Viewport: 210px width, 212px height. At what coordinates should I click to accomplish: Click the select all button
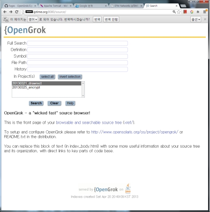47,77
